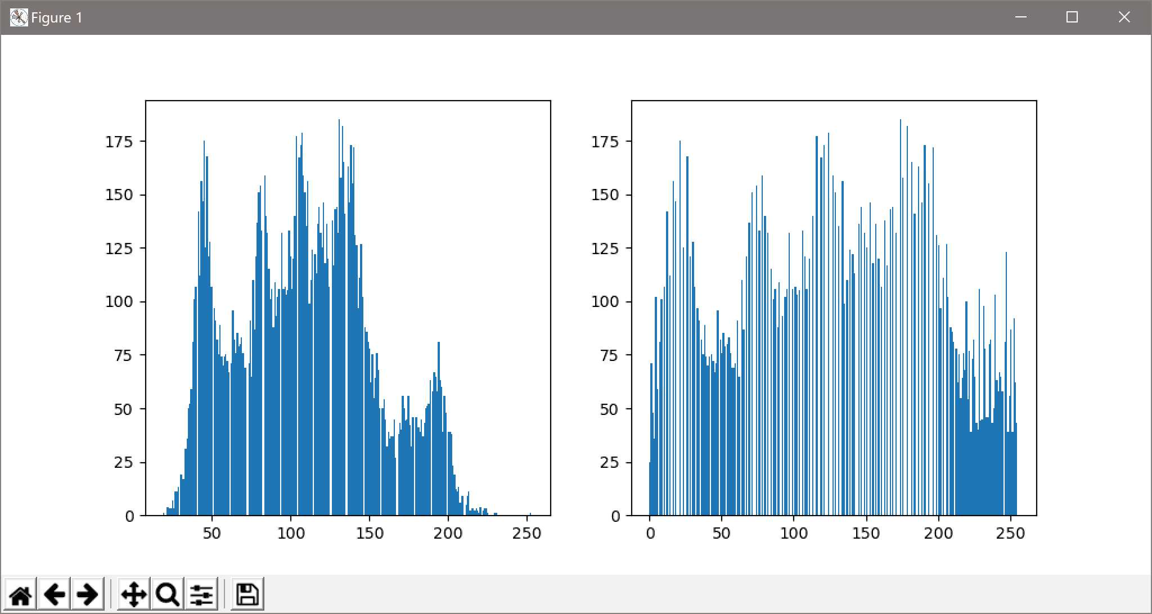The image size is (1152, 614).
Task: Click the 50 x-axis label on left plot
Action: (212, 533)
